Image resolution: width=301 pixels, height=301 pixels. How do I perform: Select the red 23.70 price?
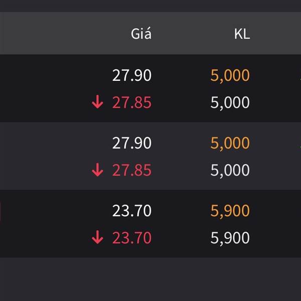tap(131, 238)
